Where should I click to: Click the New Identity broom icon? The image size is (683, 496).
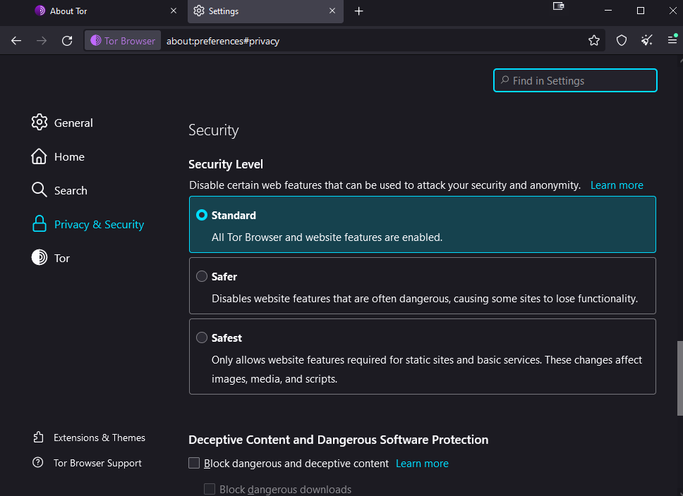coord(647,41)
